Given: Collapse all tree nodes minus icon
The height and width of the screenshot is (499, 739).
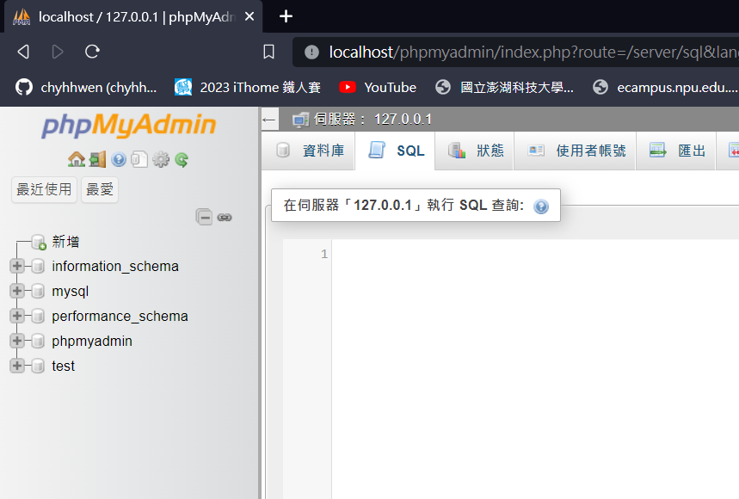Looking at the screenshot, I should tap(204, 217).
